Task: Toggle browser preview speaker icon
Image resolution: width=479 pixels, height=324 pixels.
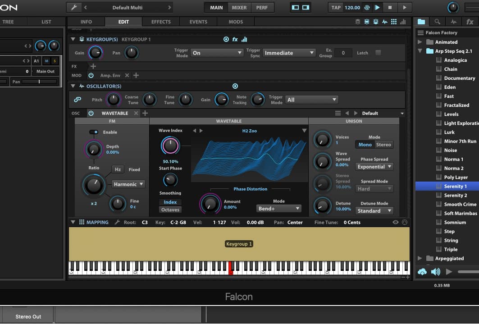Action: point(436,271)
